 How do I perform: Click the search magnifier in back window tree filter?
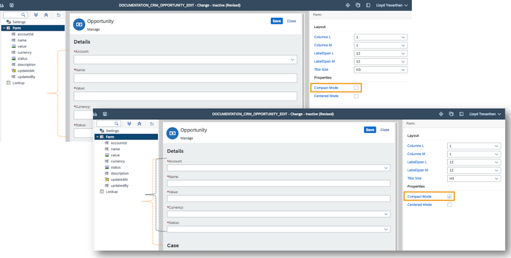tap(23, 15)
